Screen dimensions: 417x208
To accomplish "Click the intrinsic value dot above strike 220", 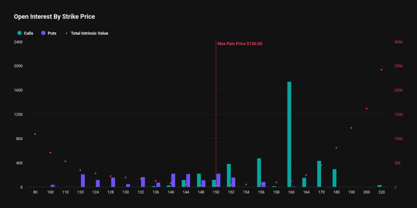I will coord(382,70).
